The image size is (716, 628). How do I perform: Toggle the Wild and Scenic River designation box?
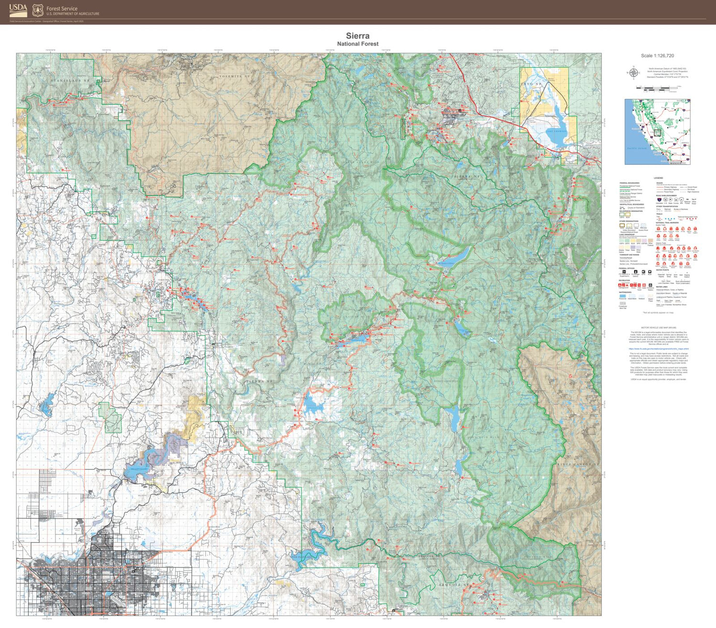pyautogui.click(x=643, y=225)
